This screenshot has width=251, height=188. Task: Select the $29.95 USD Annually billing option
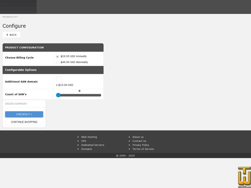point(57,56)
